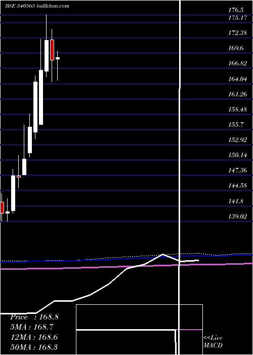This screenshot has height=355, width=253.
Task: Click the 176.5 price axis label
Action: (x=236, y=10)
